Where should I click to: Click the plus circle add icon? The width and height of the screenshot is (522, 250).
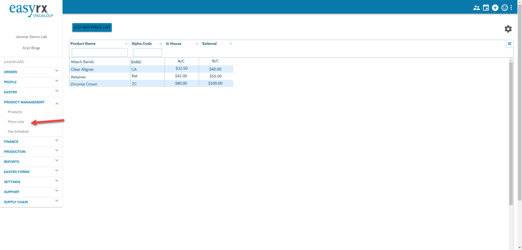coord(495,8)
